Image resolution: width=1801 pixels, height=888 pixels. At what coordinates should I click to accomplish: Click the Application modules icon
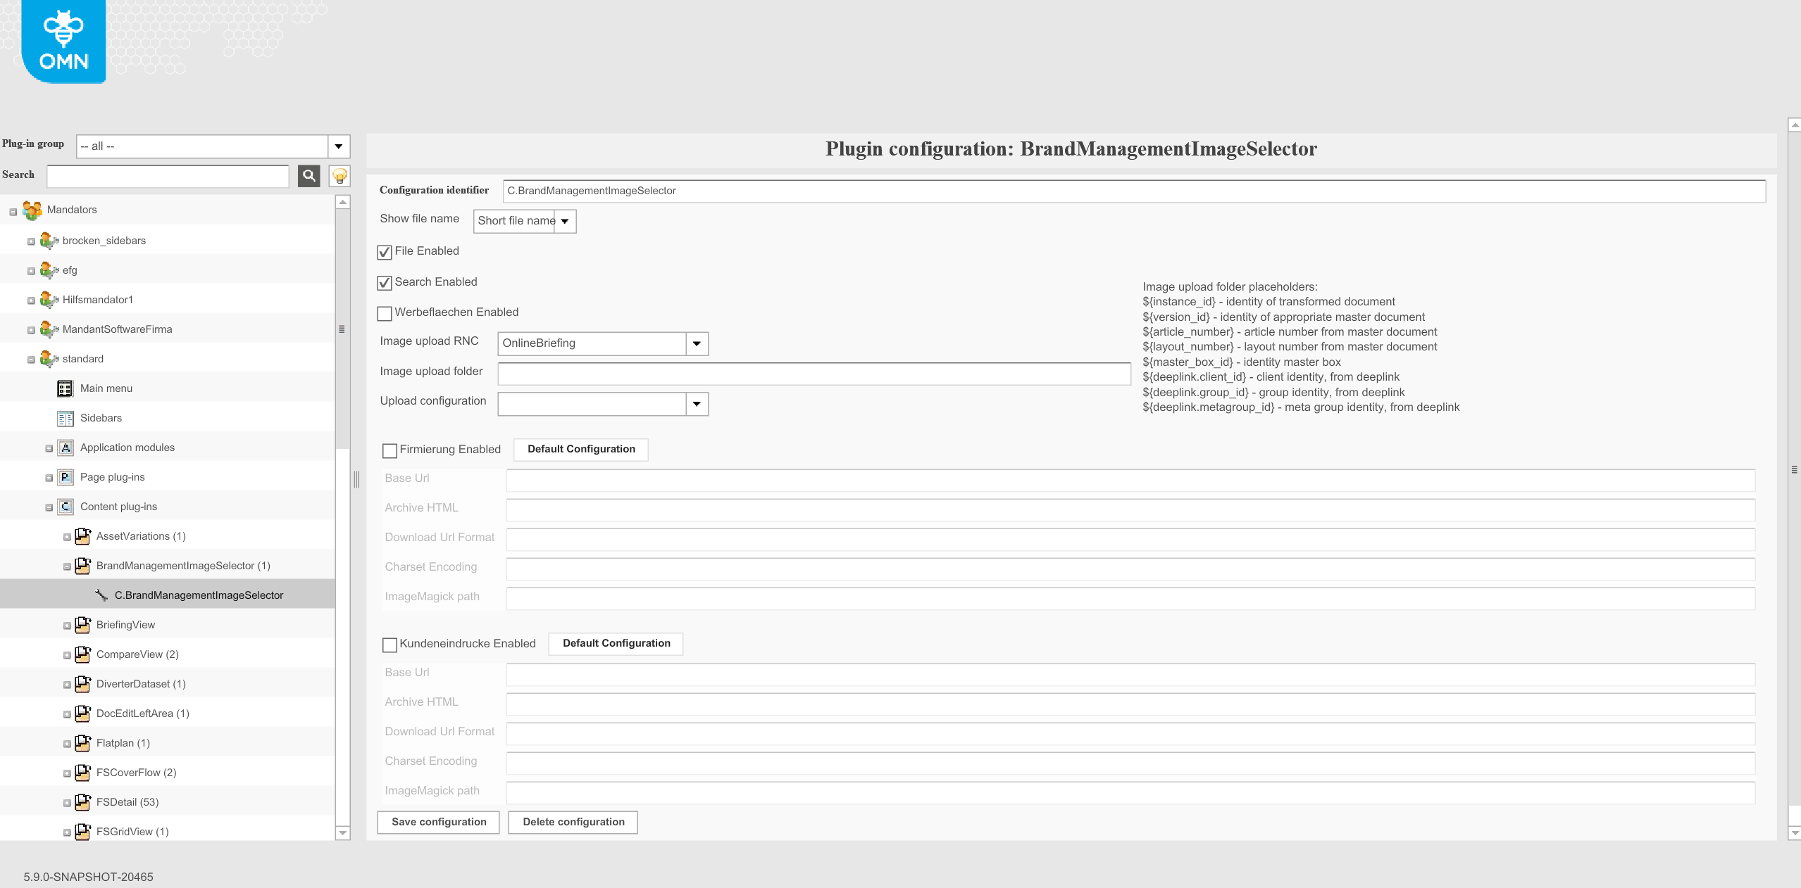(x=65, y=448)
